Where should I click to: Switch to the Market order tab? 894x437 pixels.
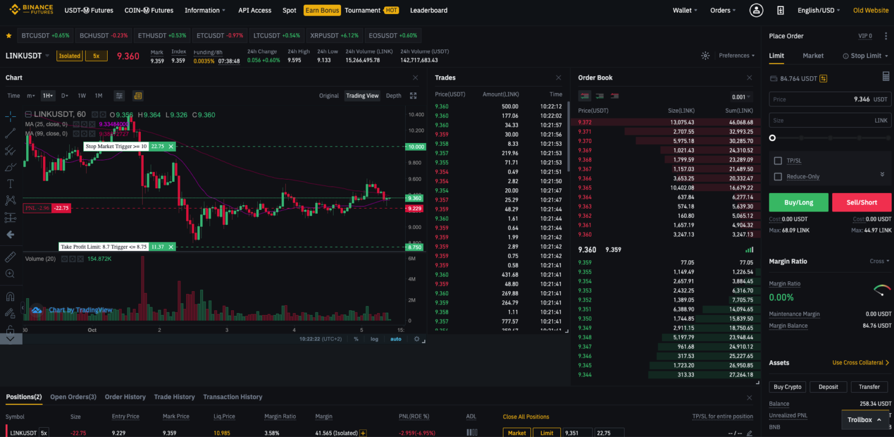tap(813, 56)
